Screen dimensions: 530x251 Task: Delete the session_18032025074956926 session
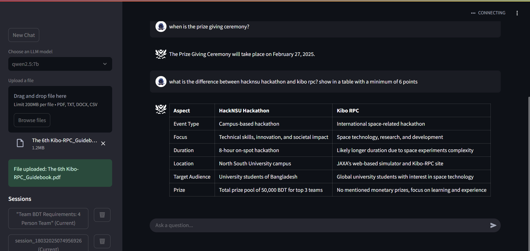[x=102, y=241]
